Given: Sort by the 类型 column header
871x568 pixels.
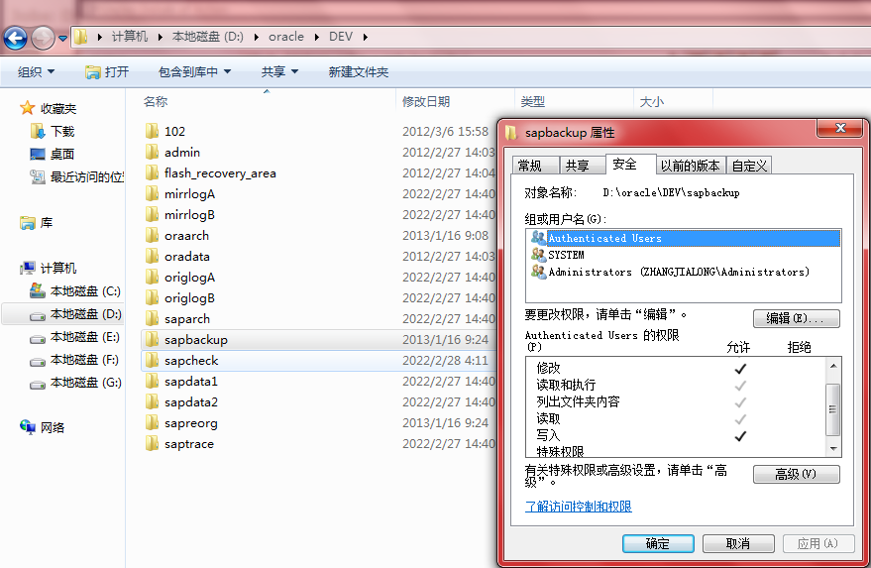Looking at the screenshot, I should point(533,102).
